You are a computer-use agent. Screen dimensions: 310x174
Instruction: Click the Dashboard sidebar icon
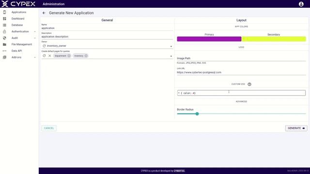pyautogui.click(x=4, y=18)
